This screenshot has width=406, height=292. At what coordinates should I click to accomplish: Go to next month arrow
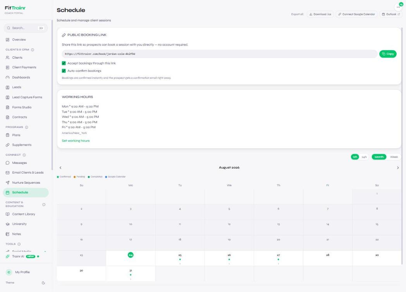coord(398,168)
